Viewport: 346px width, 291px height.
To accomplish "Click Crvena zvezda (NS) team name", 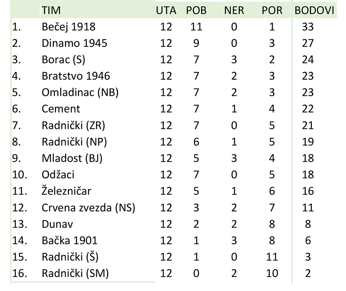I will pyautogui.click(x=88, y=207).
